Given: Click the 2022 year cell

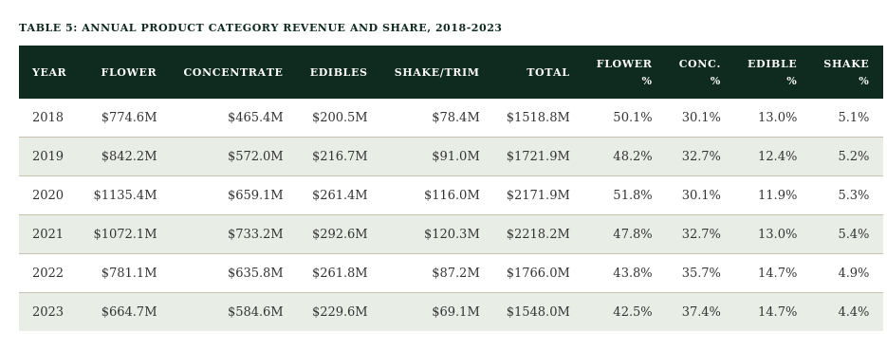Looking at the screenshot, I should pyautogui.click(x=47, y=273).
